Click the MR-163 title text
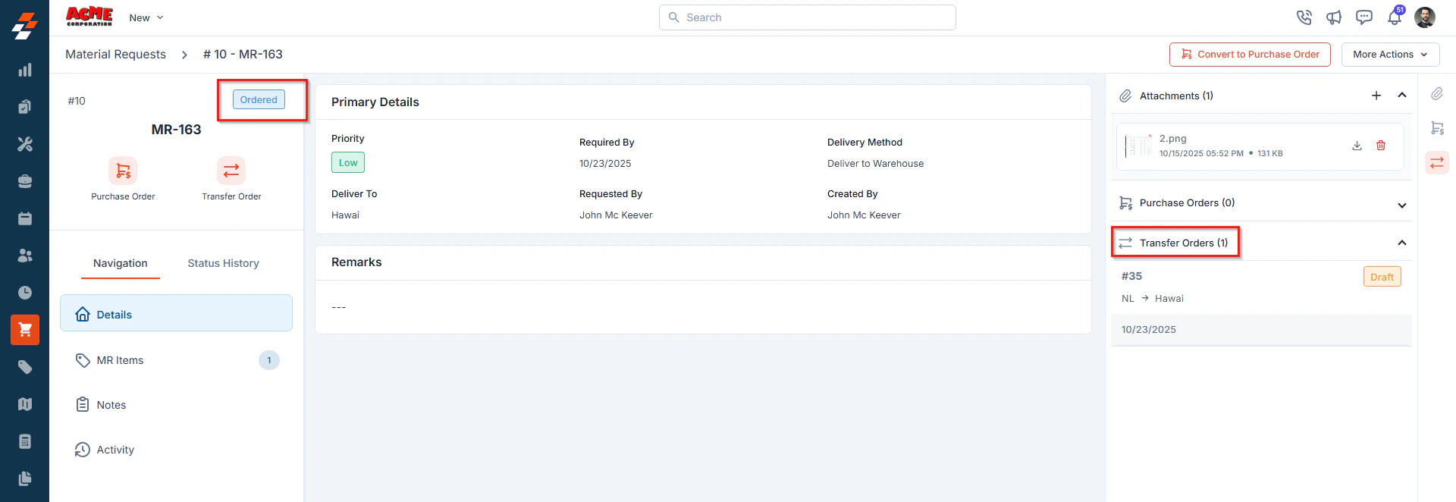 pos(176,130)
